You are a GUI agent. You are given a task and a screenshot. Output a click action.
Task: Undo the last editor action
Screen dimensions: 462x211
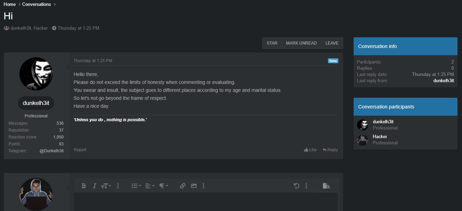point(296,186)
